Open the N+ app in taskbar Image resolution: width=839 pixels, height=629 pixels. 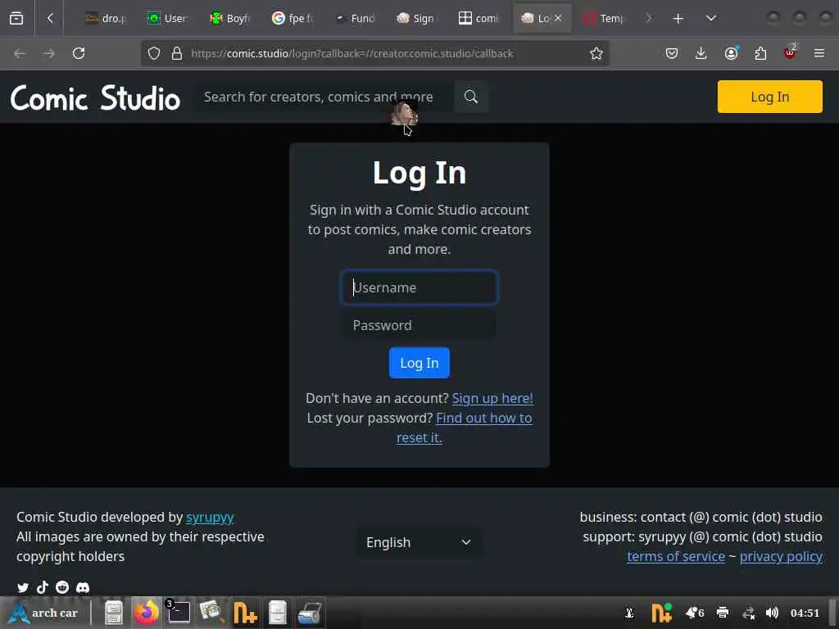pos(245,613)
